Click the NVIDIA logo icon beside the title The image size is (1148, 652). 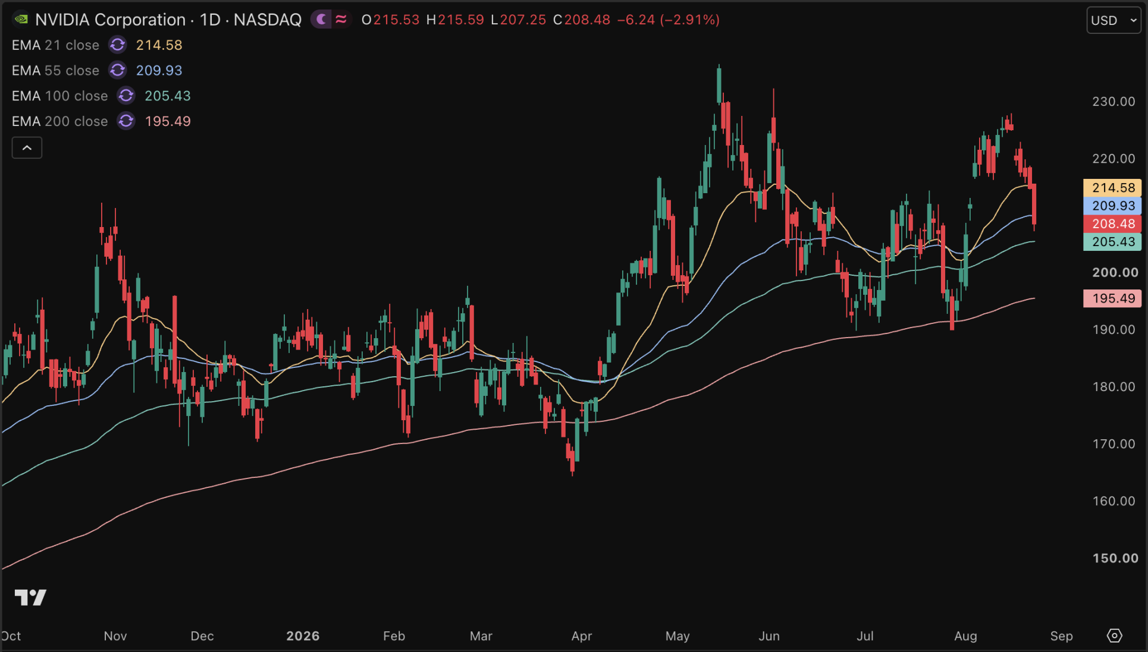[21, 20]
